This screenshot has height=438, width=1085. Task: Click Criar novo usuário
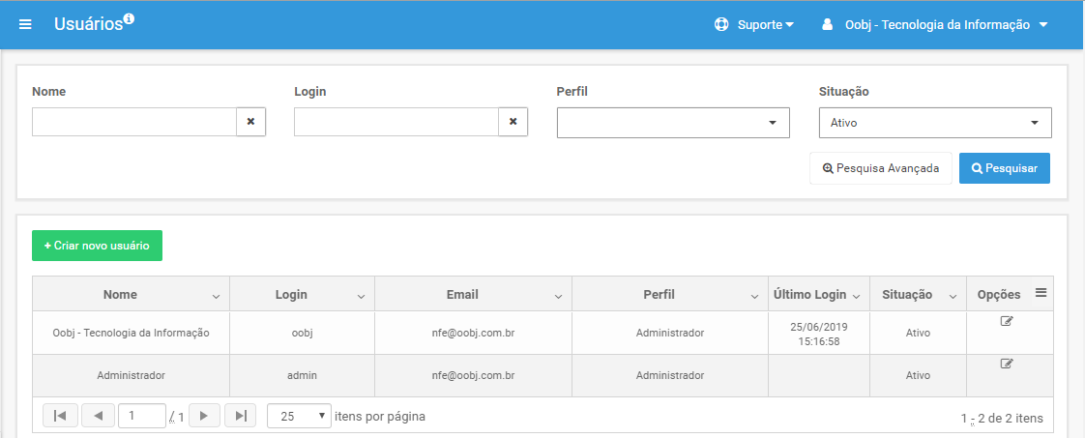coord(97,246)
